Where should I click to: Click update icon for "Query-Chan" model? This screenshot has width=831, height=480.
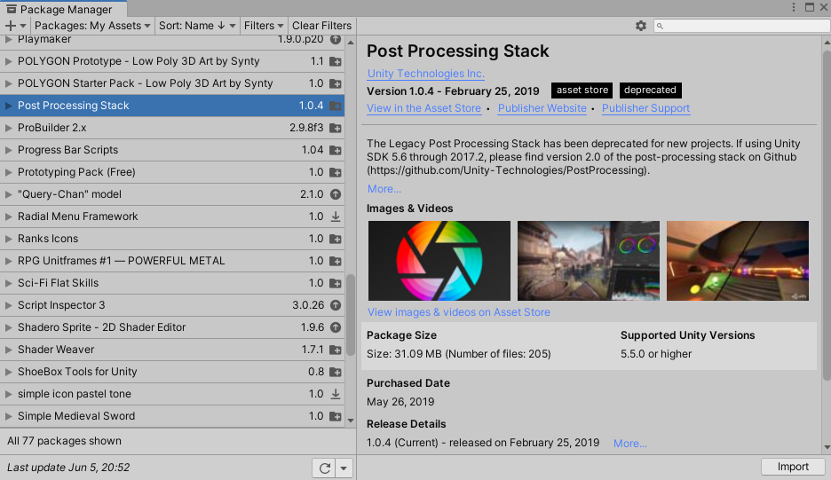coord(336,194)
